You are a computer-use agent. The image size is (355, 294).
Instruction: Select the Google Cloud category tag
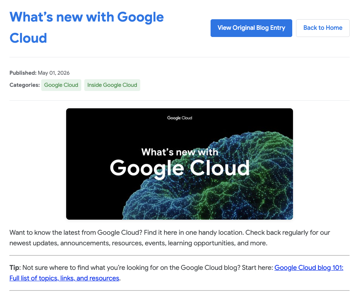click(x=61, y=85)
